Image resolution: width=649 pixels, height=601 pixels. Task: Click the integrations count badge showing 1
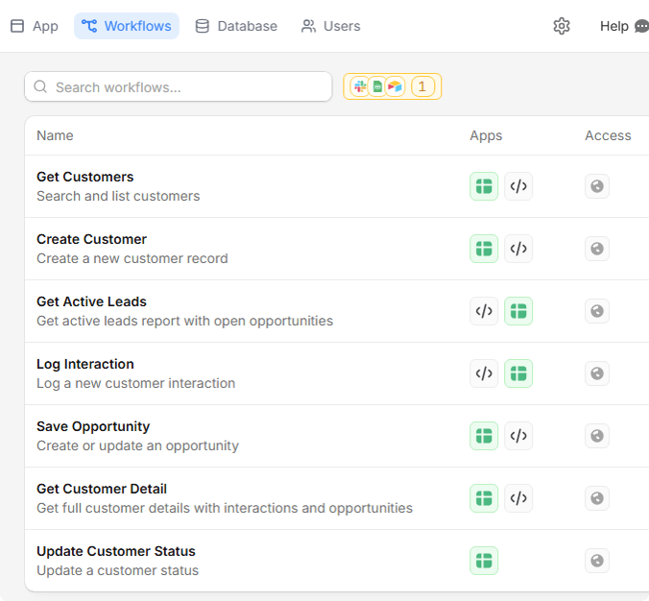click(422, 86)
